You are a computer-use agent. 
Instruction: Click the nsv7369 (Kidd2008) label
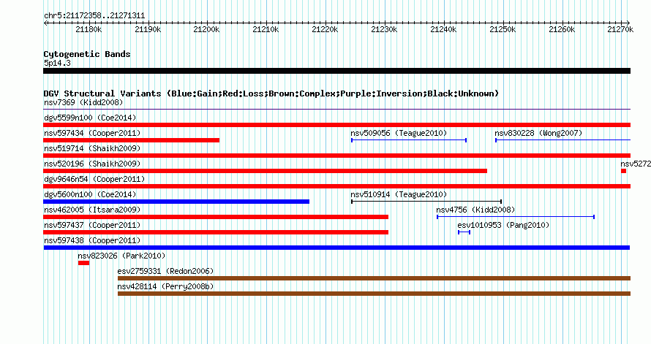click(83, 102)
